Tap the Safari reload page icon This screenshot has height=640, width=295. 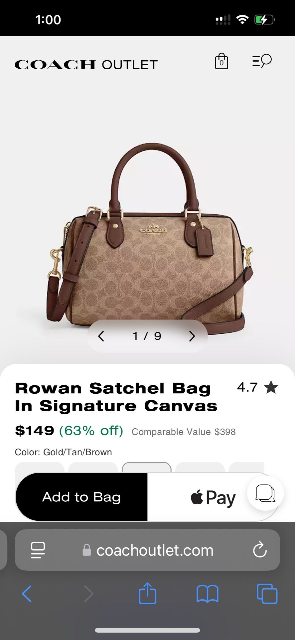[x=260, y=550]
